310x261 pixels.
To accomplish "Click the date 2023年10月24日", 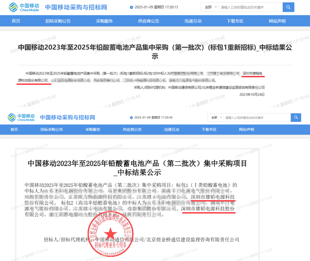I will pyautogui.click(x=252, y=95).
